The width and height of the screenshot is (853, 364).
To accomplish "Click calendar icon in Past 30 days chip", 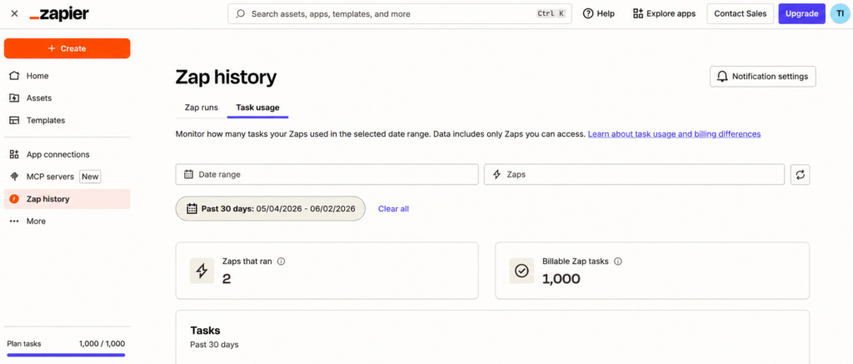I will click(x=192, y=208).
